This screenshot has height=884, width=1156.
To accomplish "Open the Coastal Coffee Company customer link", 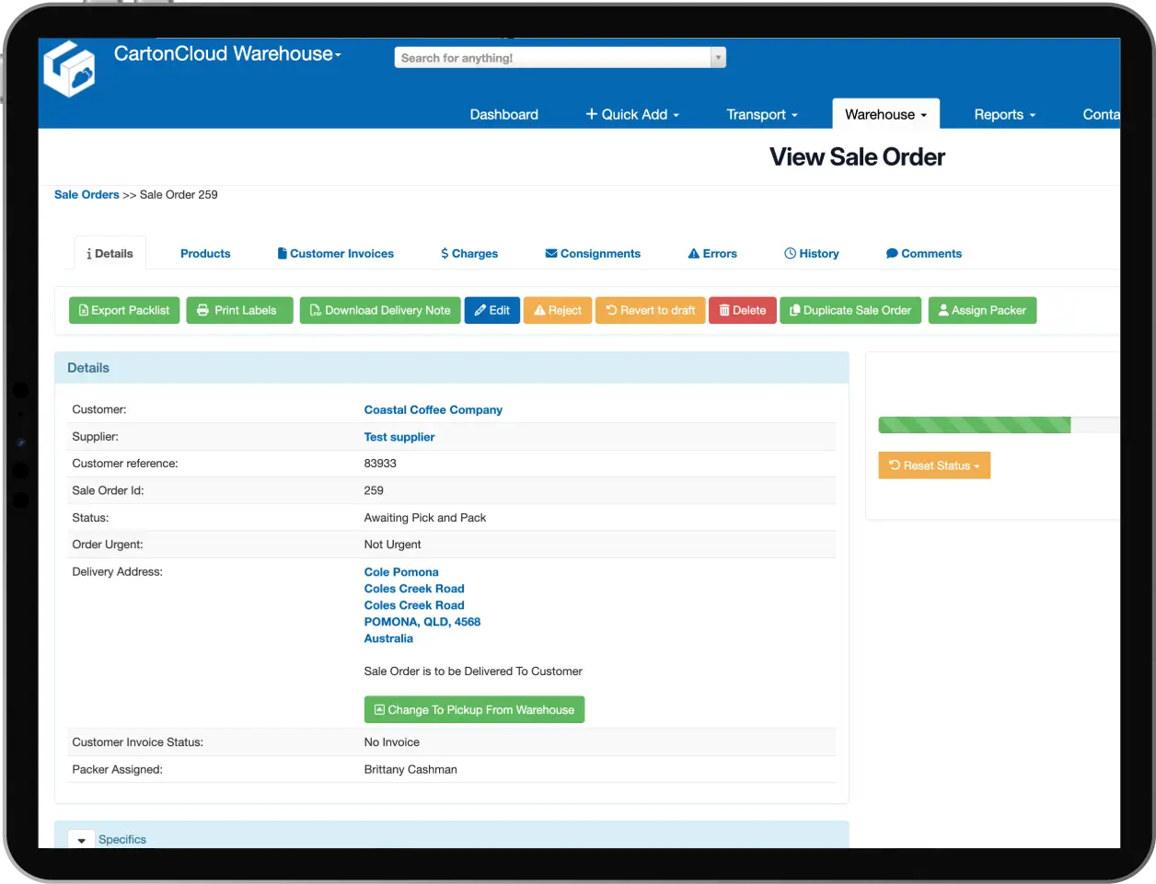I will click(433, 409).
